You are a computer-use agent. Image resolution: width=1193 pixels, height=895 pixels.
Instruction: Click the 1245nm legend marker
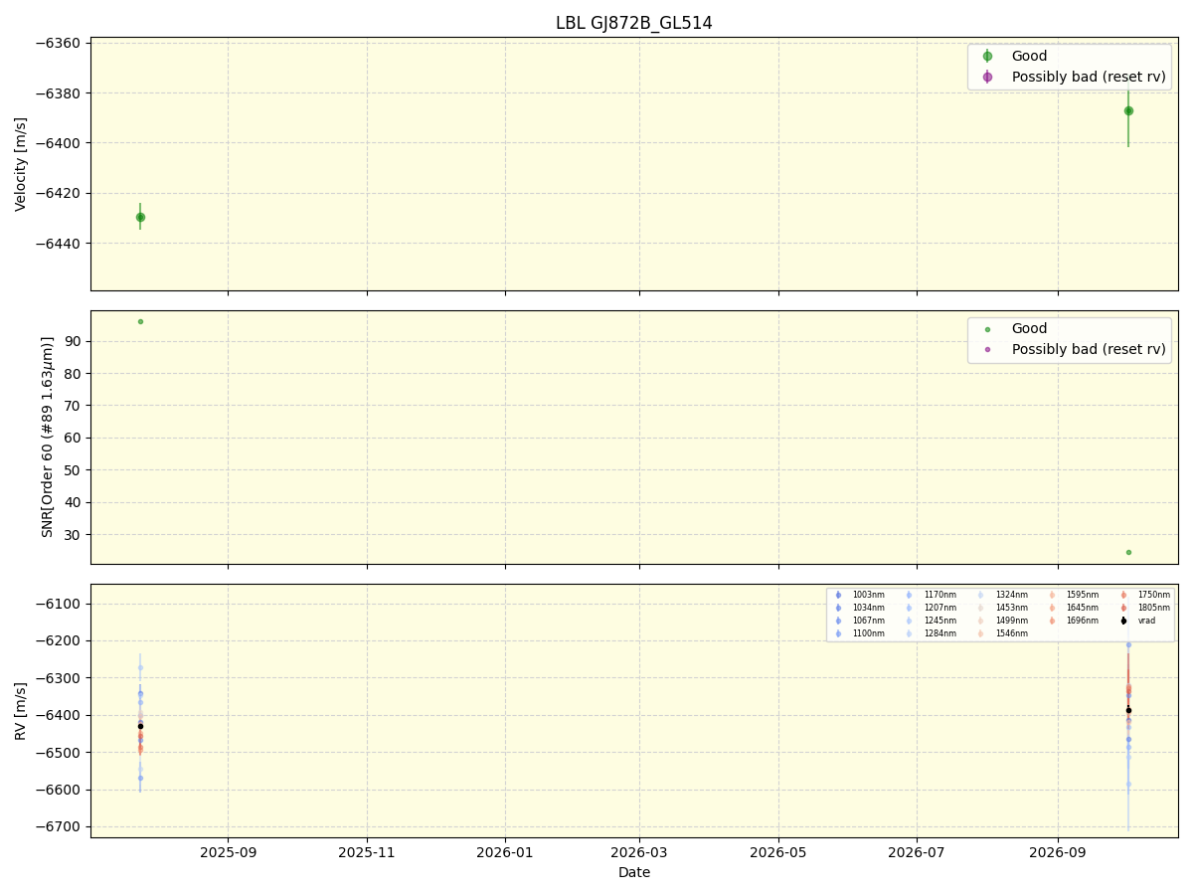(x=909, y=621)
